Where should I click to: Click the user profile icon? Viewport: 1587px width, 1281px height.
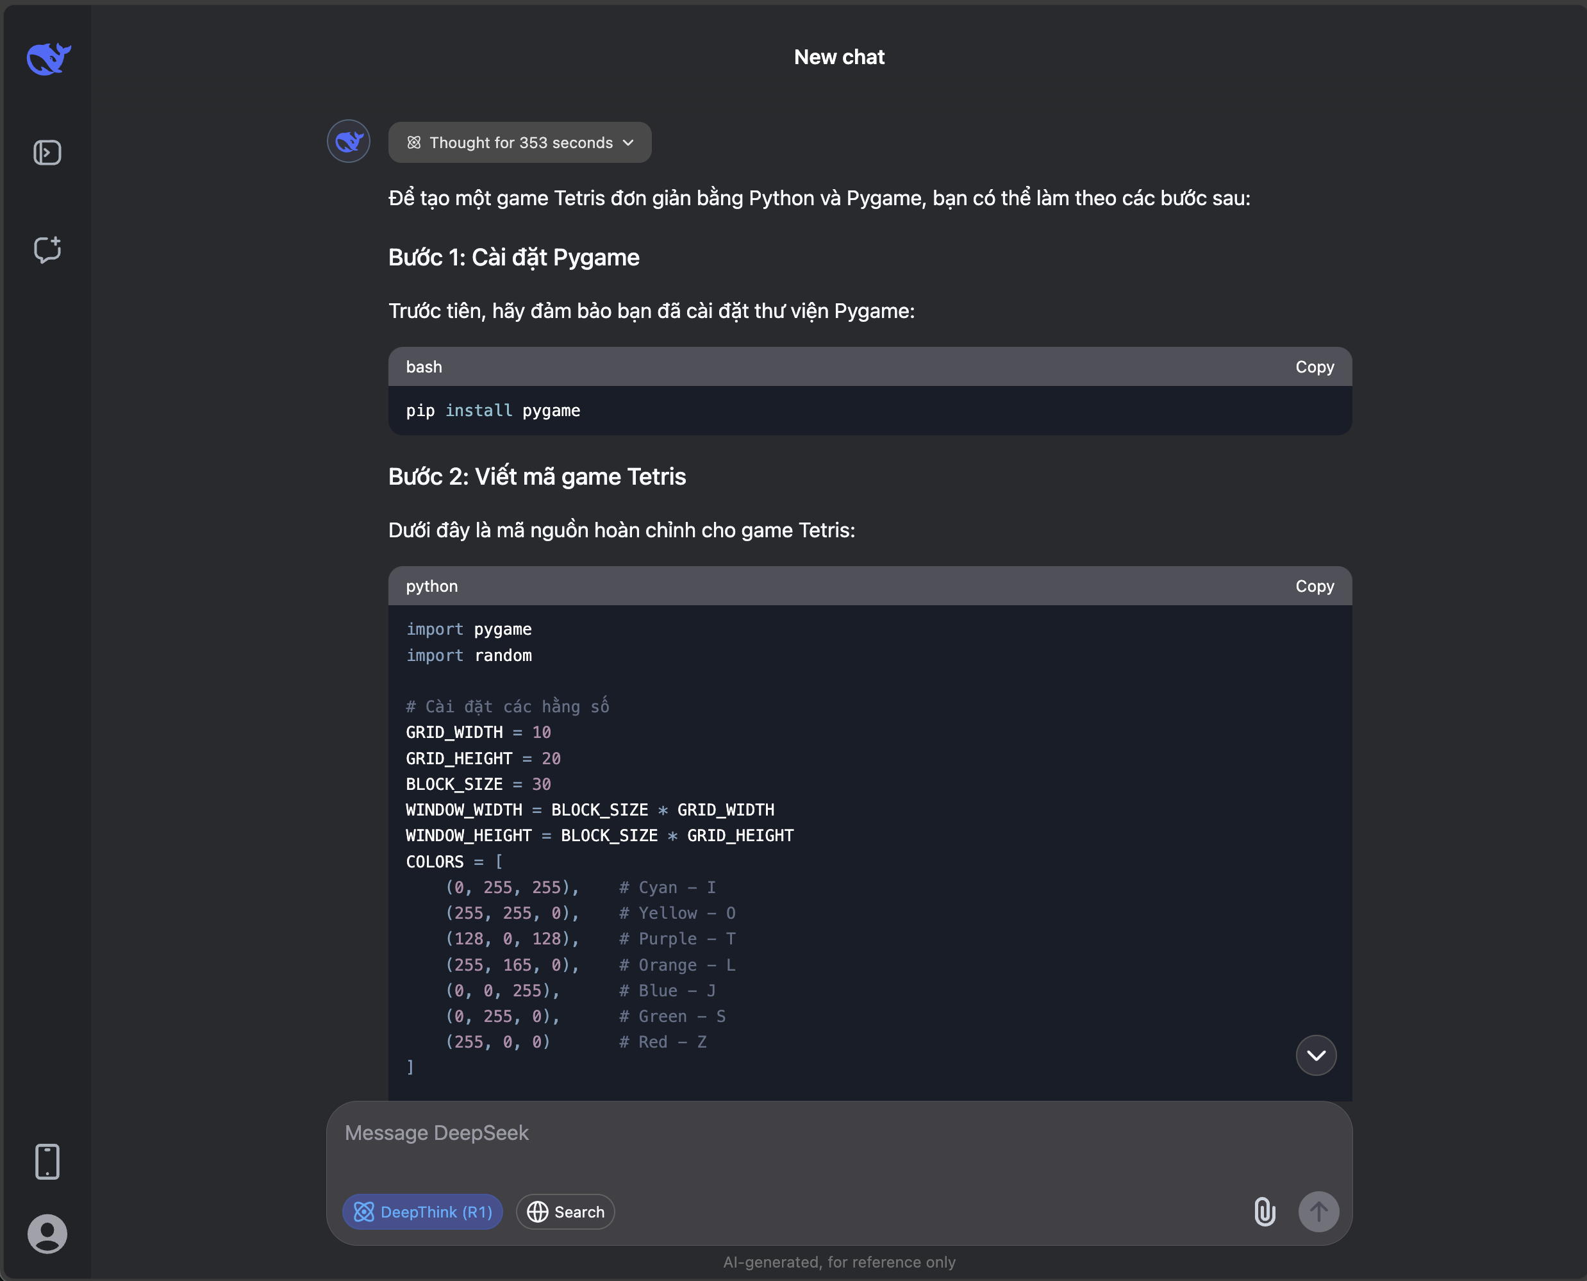coord(47,1233)
